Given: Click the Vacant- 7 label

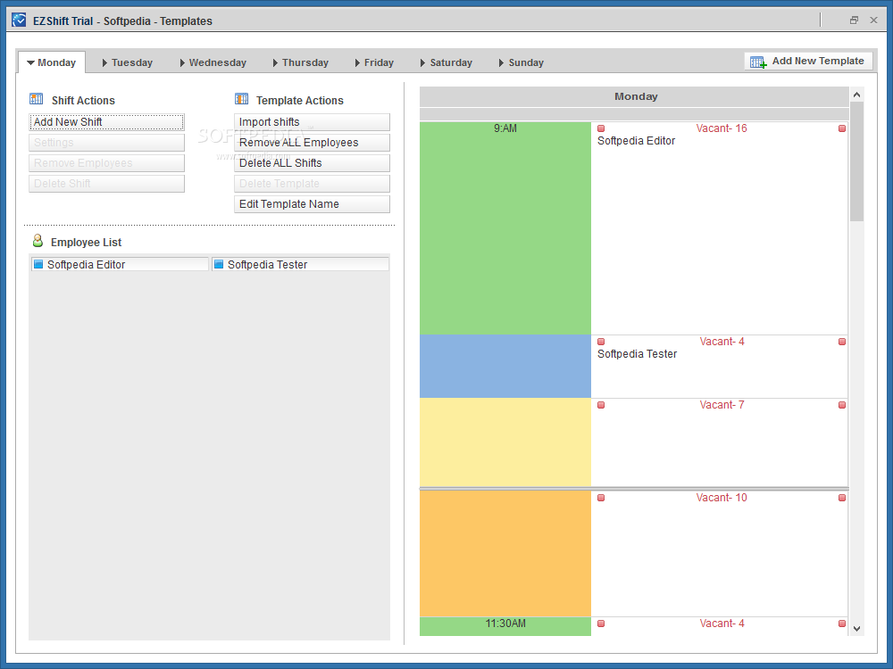Looking at the screenshot, I should point(722,405).
